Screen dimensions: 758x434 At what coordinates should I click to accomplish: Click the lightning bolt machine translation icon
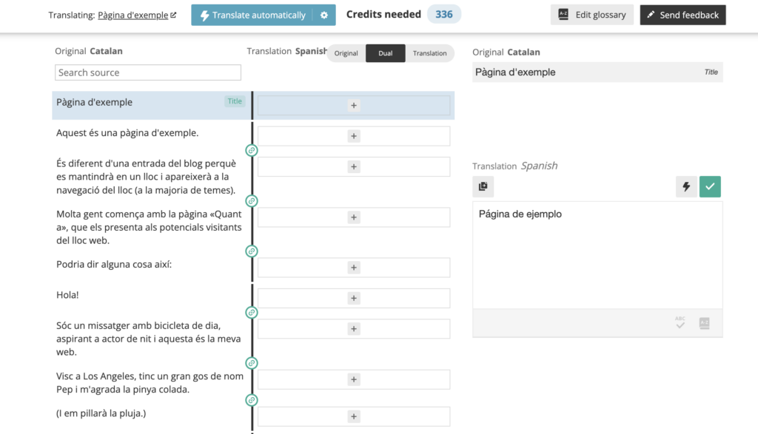[686, 187]
